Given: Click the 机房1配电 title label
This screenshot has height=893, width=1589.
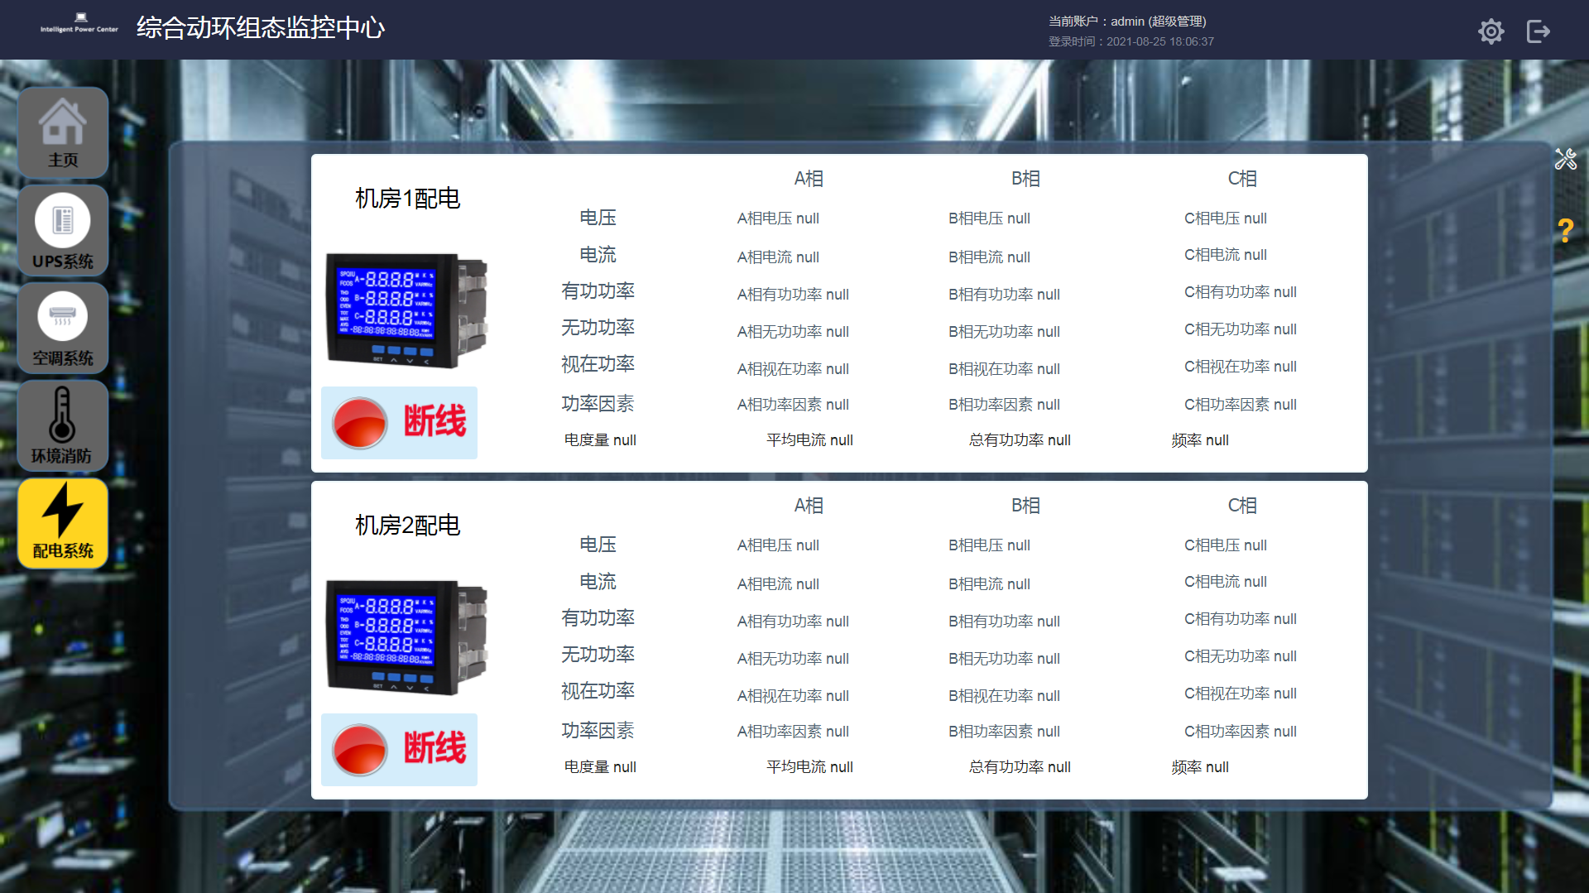Looking at the screenshot, I should (407, 199).
